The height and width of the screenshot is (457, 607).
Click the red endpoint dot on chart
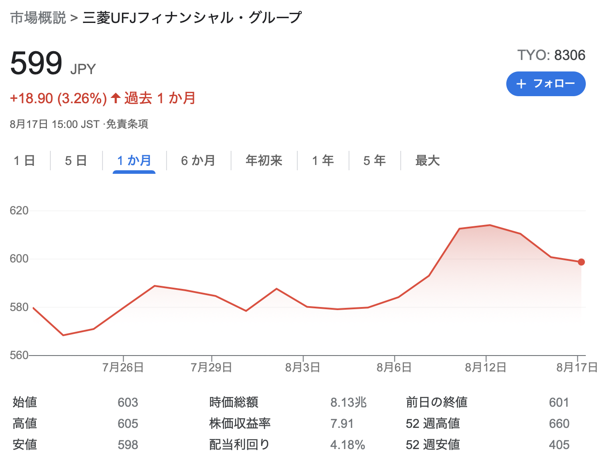[x=581, y=262]
